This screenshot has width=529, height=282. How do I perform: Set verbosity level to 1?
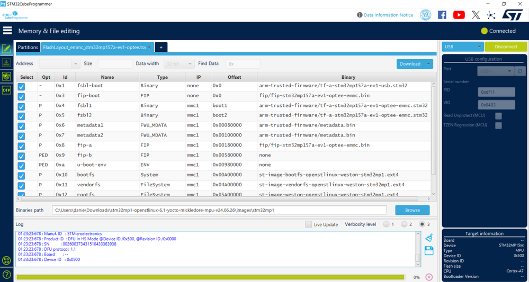point(386,224)
